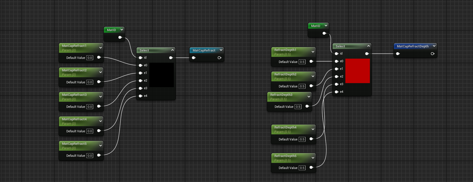473x182 pixels.
Task: Select the RefractDepth4 node title
Action: pos(285,127)
